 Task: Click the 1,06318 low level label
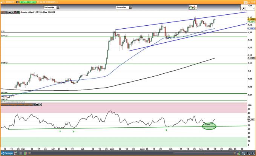pyautogui.click(x=4, y=99)
